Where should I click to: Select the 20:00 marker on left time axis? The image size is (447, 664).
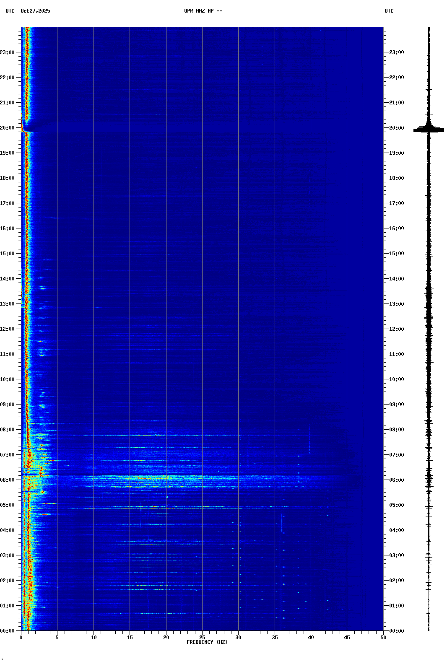[x=7, y=128]
